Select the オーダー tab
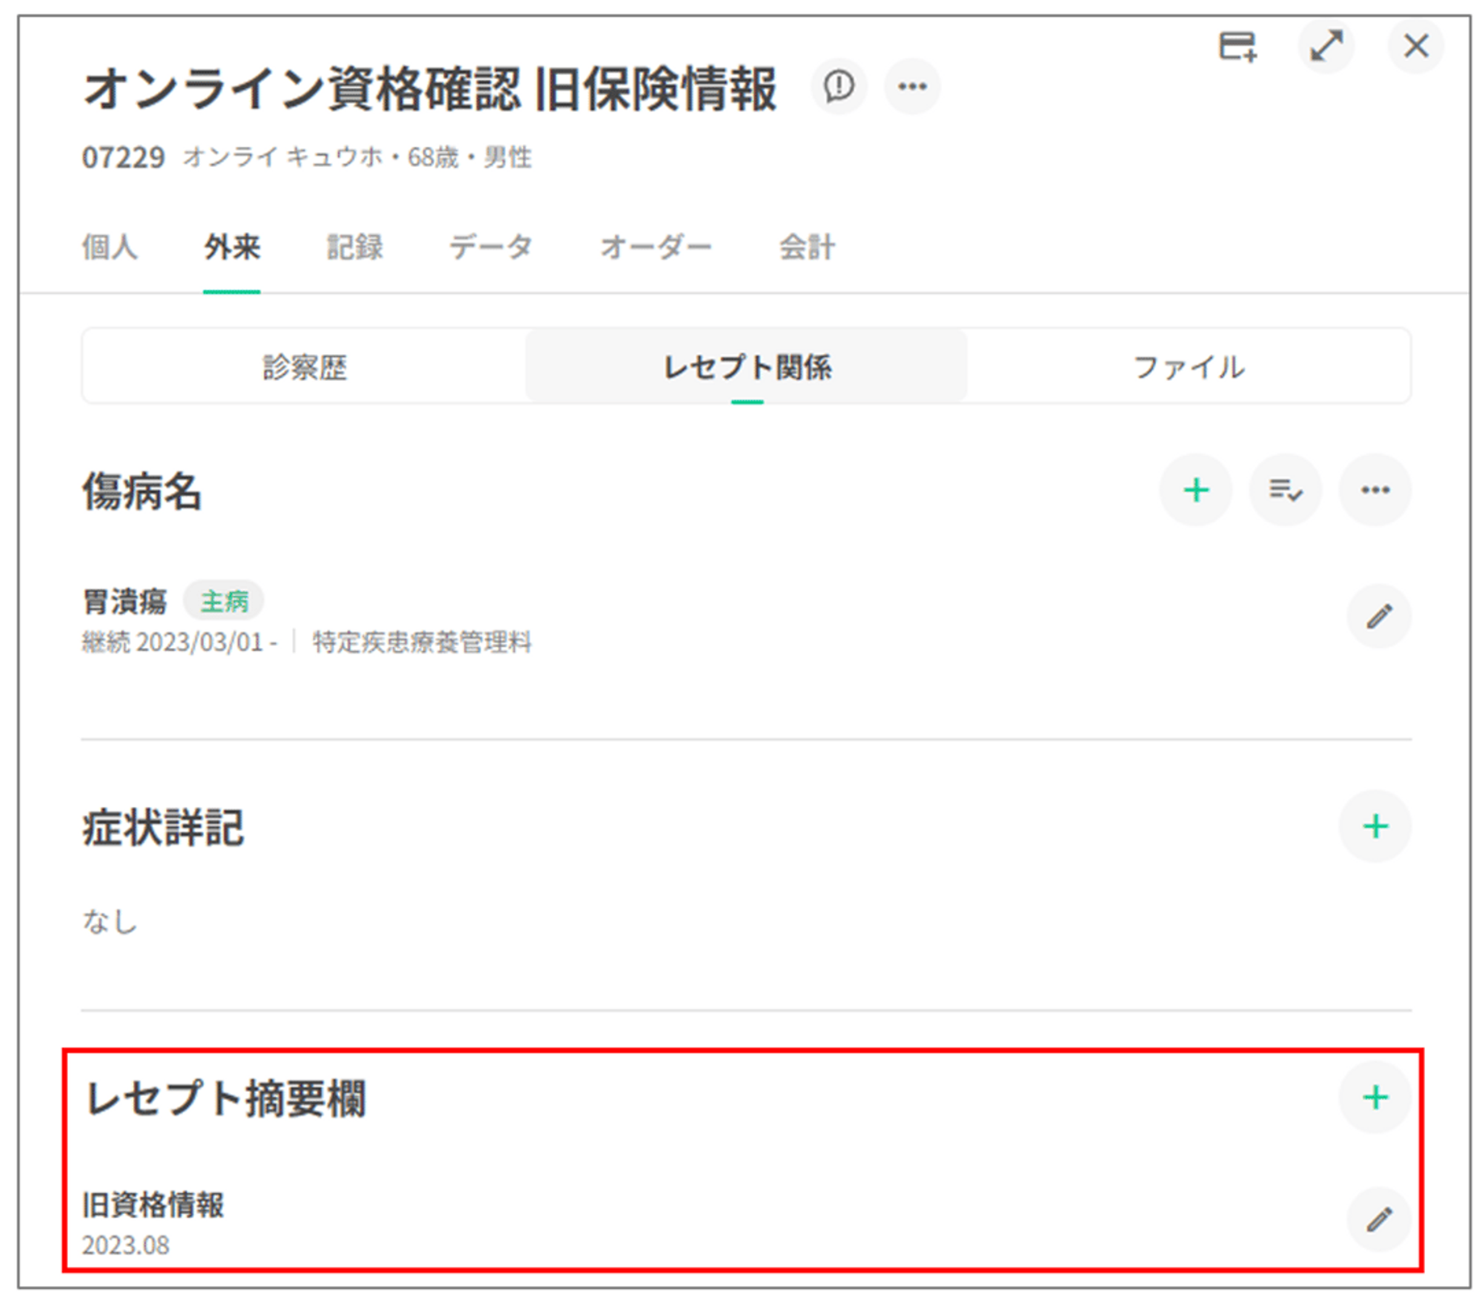Viewport: 1482px width, 1297px height. (655, 247)
